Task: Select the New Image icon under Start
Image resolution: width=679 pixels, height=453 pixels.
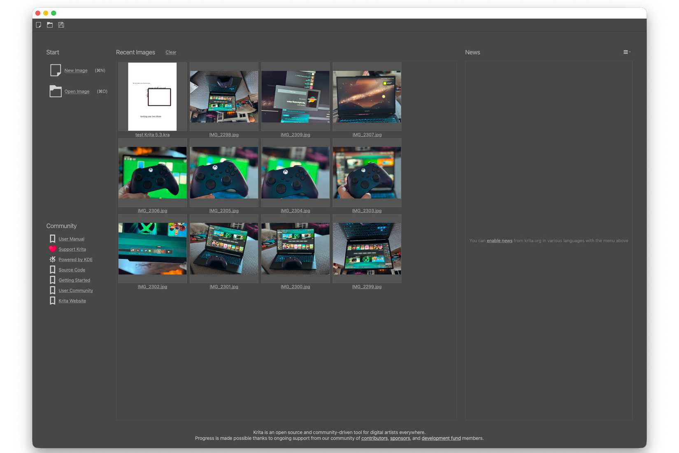Action: [55, 70]
